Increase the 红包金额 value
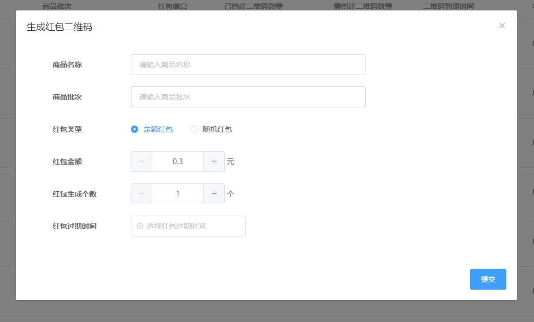This screenshot has height=322, width=534. click(214, 162)
